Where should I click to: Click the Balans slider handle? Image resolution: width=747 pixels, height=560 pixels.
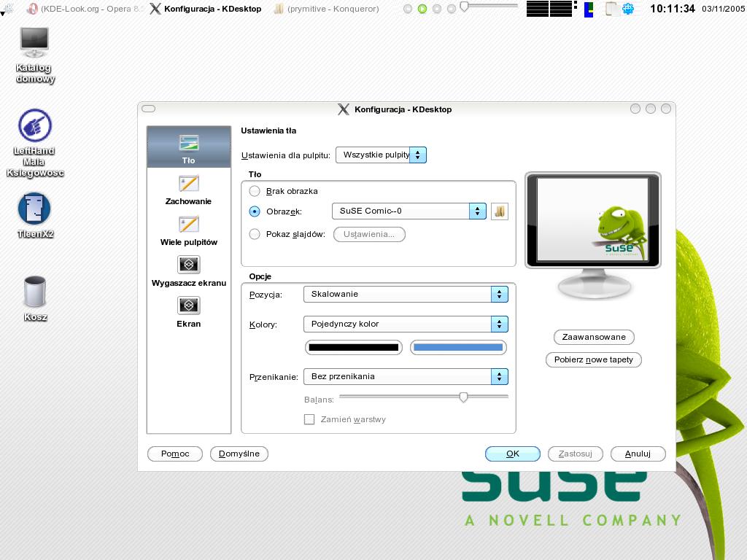[463, 397]
